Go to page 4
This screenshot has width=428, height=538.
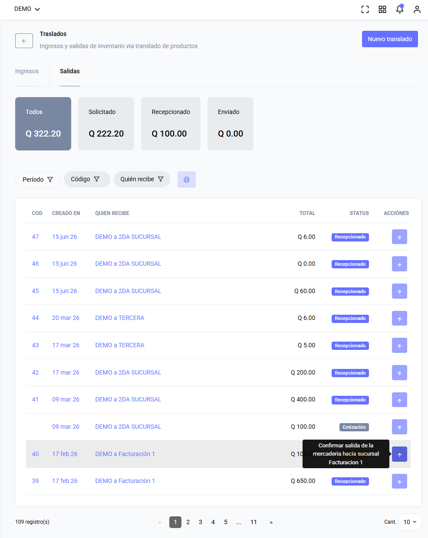click(x=213, y=522)
